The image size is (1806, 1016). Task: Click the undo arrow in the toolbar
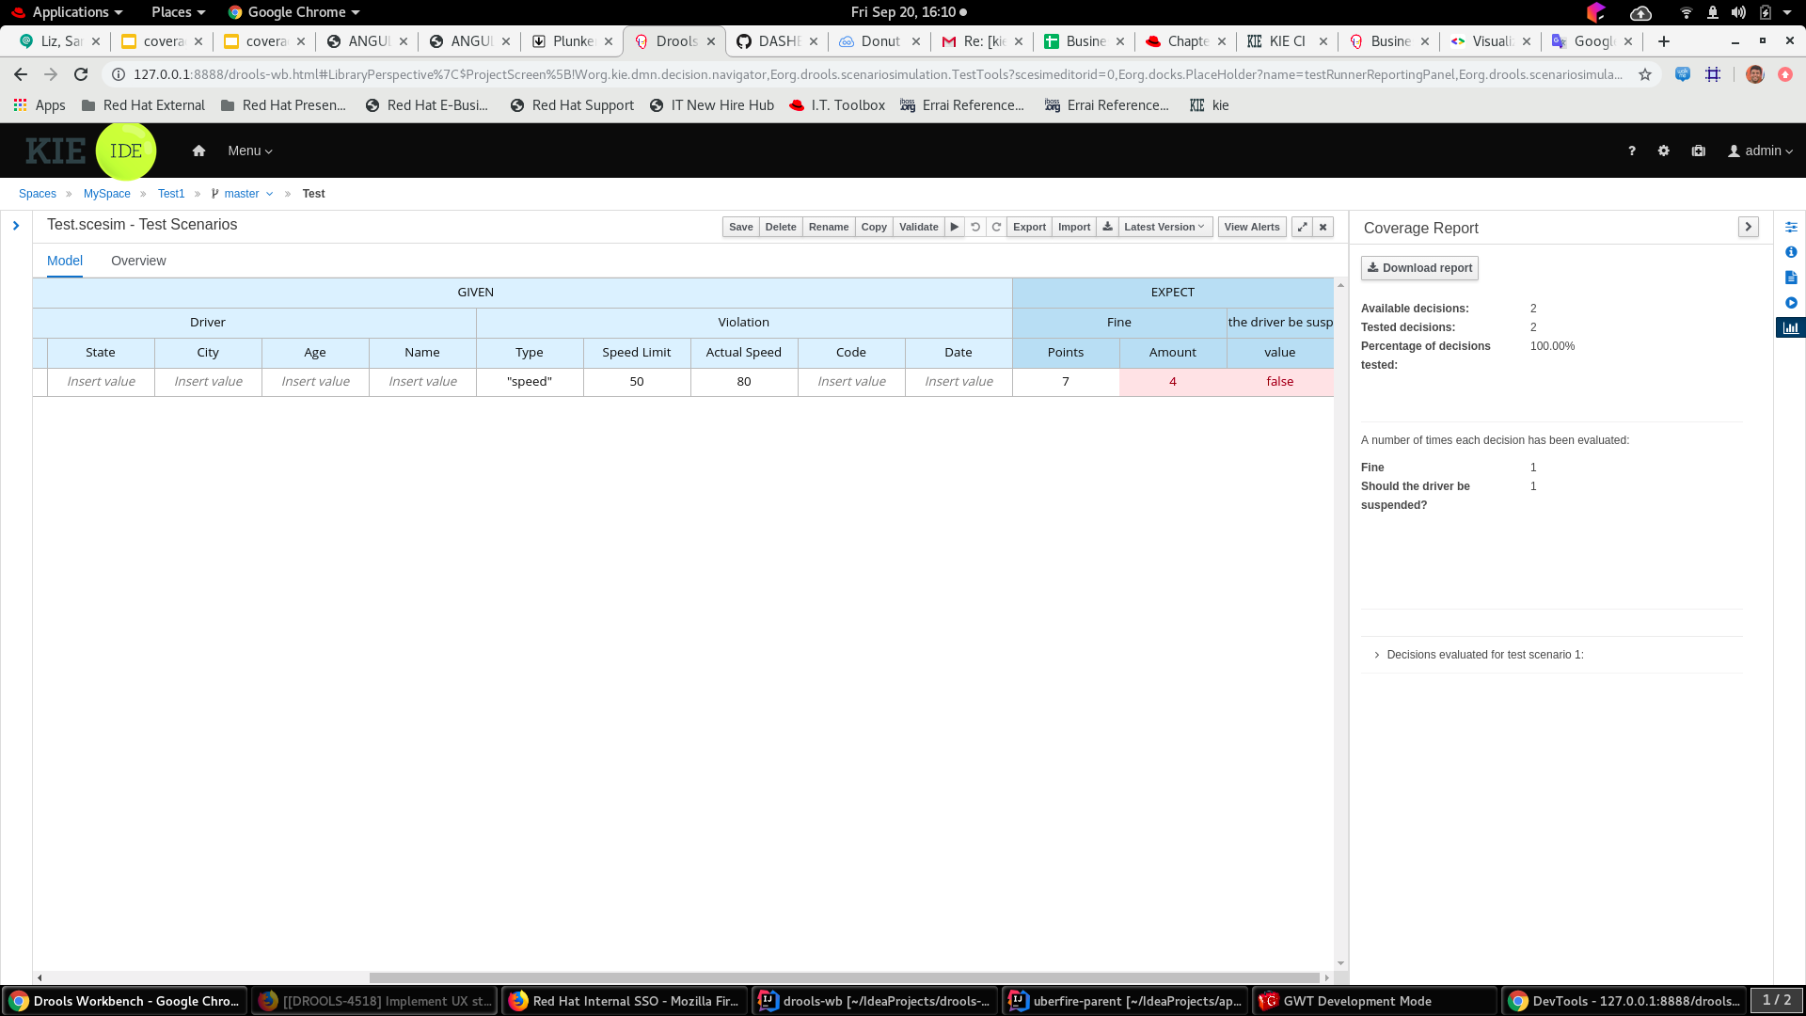click(975, 227)
